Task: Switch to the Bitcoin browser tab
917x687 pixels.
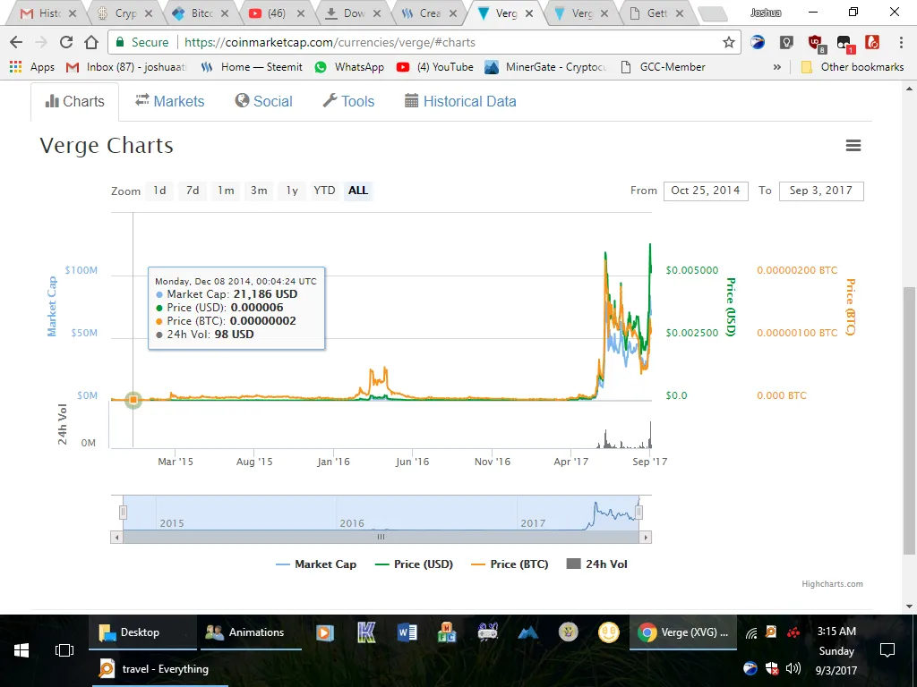Action: (201, 13)
